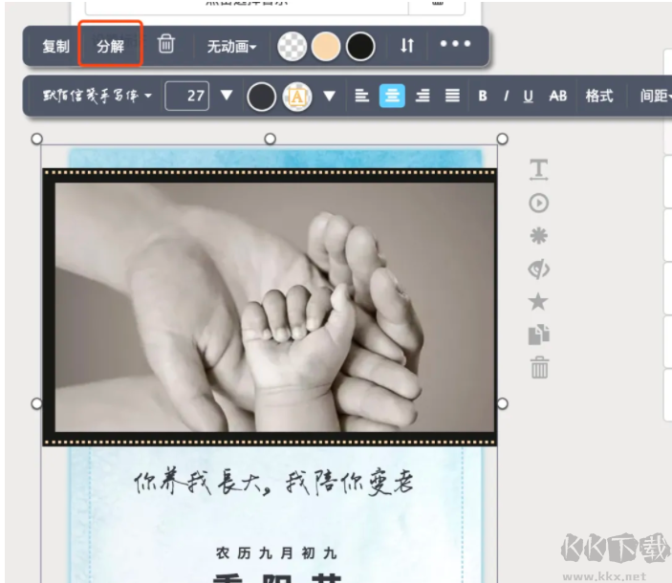Open the 间距 spacing dropdown
The height and width of the screenshot is (583, 672).
pos(656,96)
